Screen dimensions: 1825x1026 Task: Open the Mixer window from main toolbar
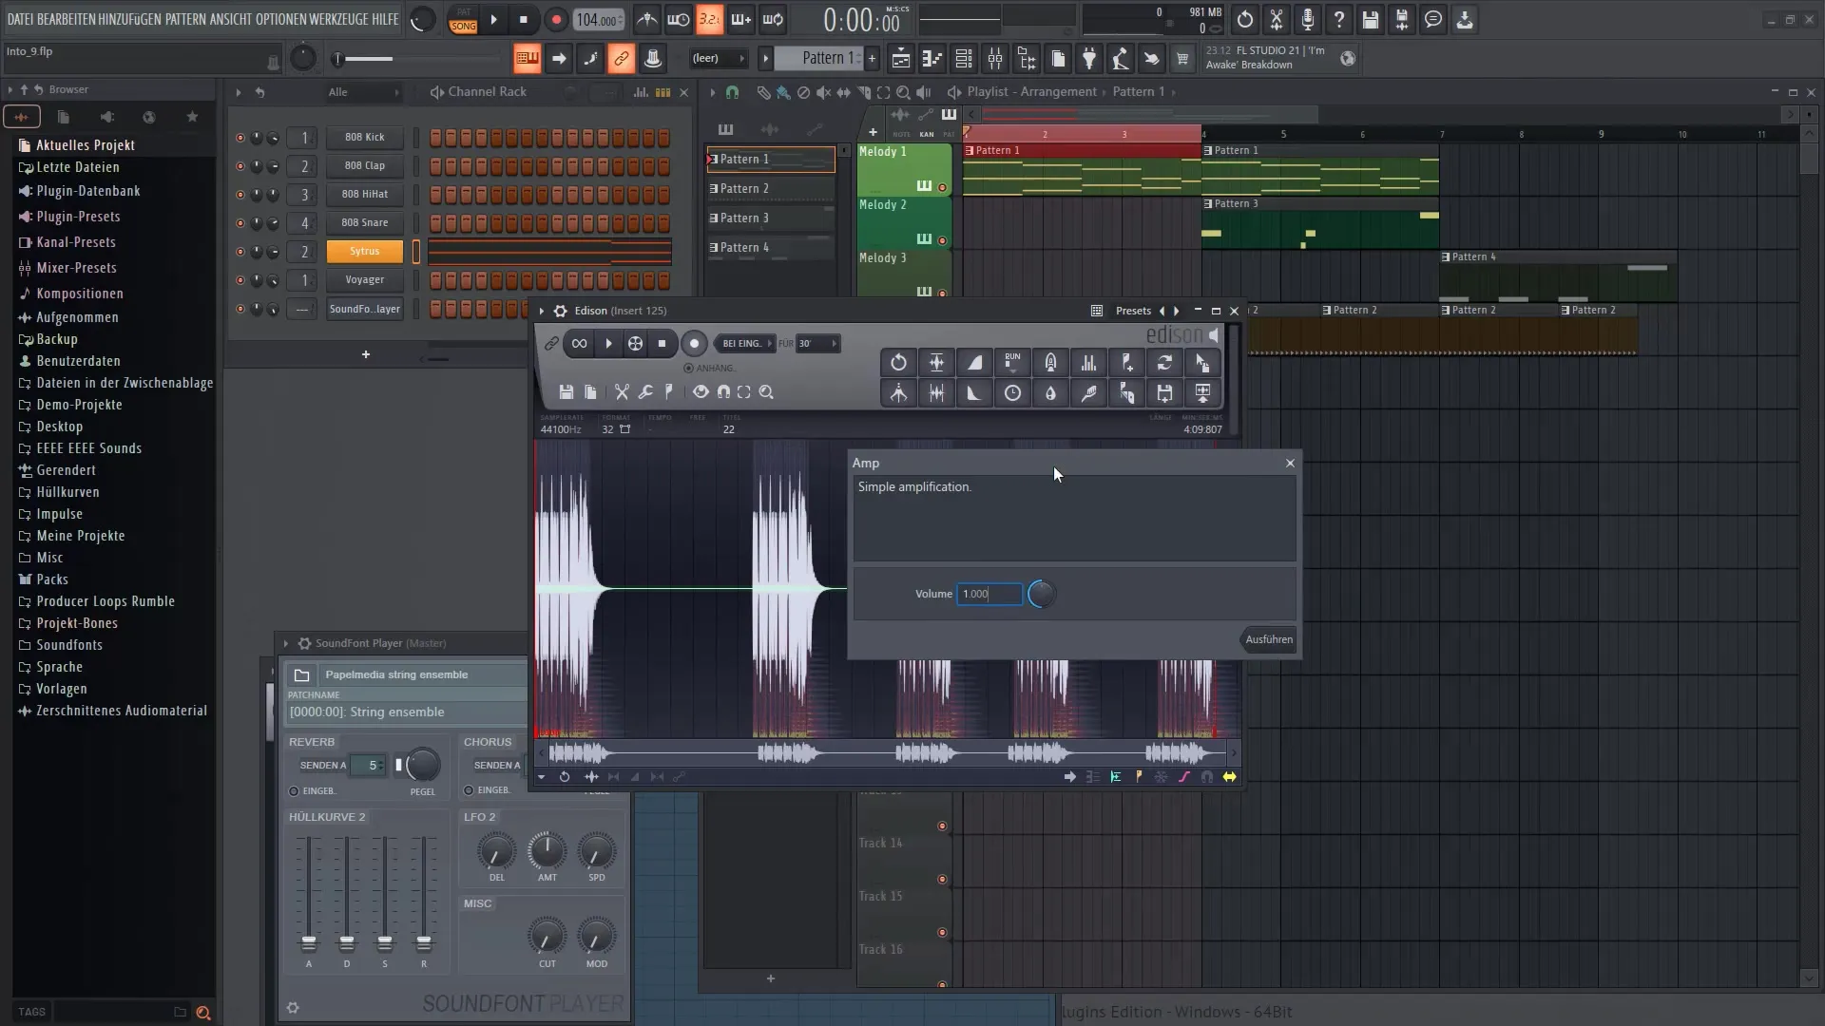[995, 59]
